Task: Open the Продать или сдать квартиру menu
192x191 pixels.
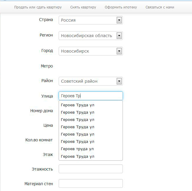Action: [38, 7]
